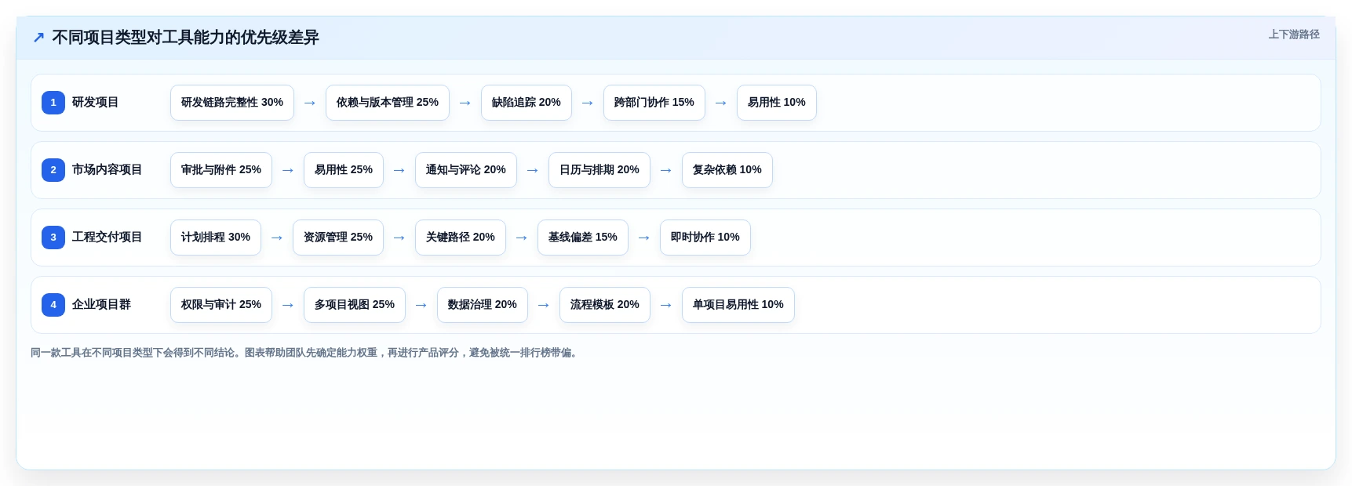1352x486 pixels.
Task: Click the 研发链路完整性 30% chip
Action: [232, 103]
